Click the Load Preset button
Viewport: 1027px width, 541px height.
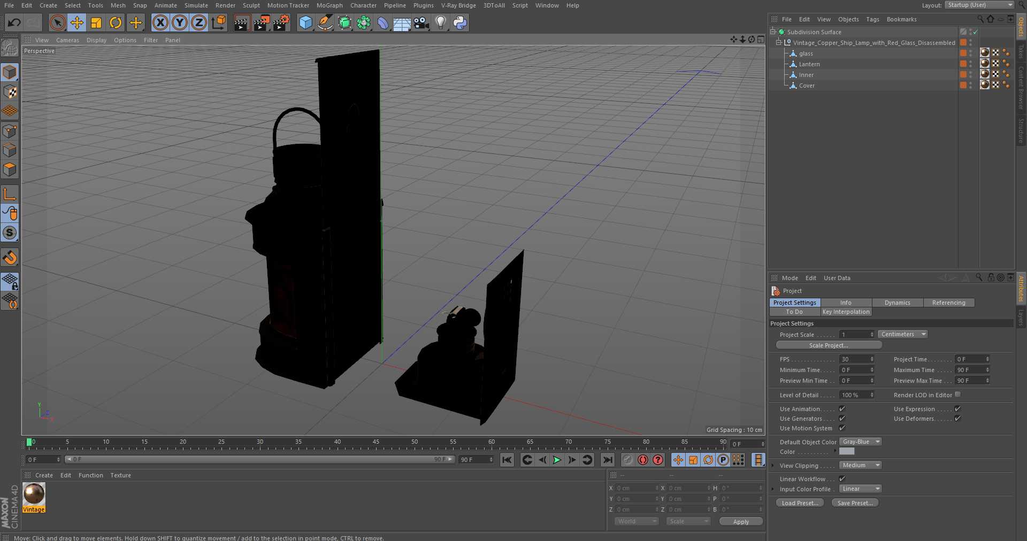(x=800, y=503)
